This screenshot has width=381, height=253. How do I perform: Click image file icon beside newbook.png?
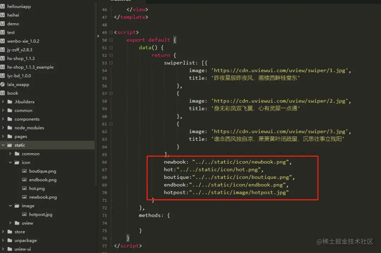pyautogui.click(x=24, y=197)
